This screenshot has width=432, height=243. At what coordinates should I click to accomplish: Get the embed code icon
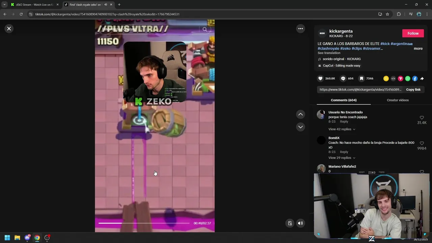coord(393,79)
